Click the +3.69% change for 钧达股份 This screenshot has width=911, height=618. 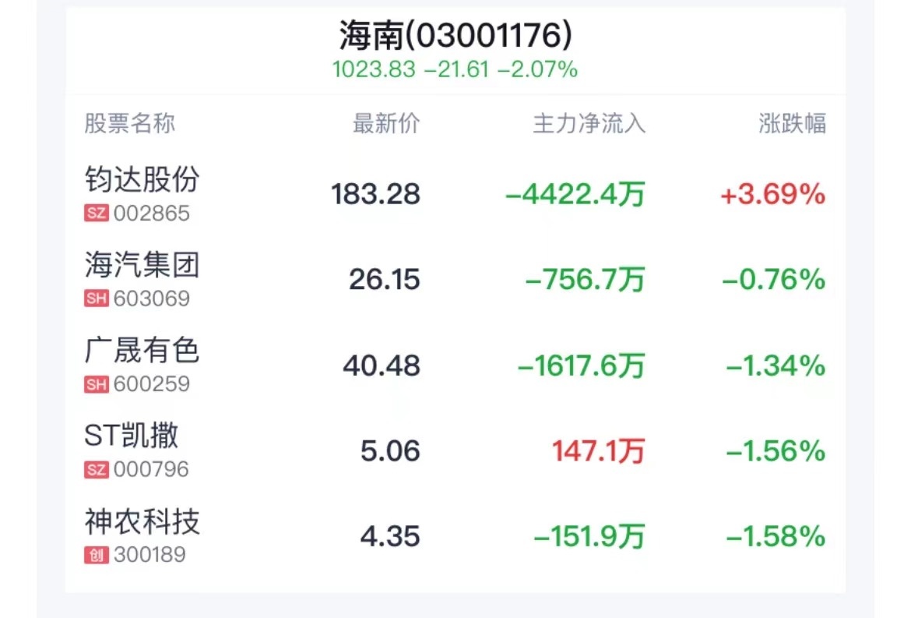click(772, 194)
